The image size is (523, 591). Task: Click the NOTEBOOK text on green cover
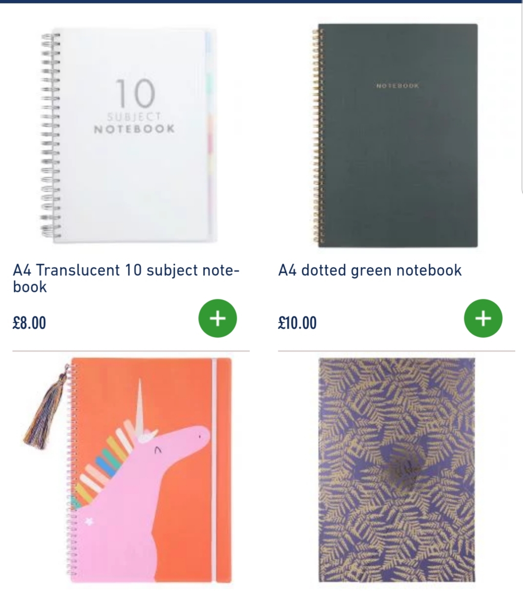397,86
